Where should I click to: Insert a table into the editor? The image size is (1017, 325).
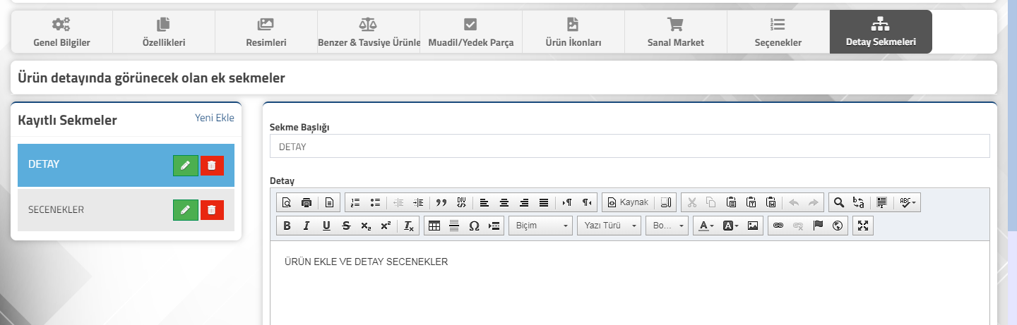click(x=434, y=226)
